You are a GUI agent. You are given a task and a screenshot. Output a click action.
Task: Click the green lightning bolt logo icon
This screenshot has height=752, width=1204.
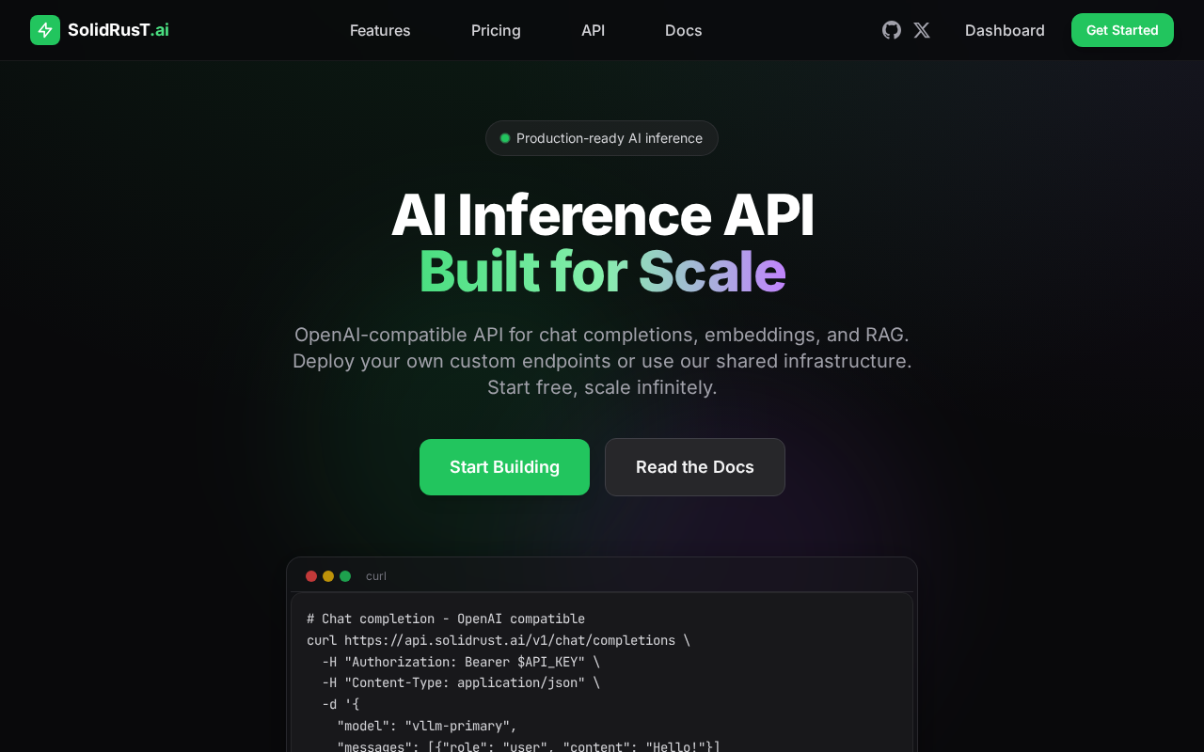(45, 30)
